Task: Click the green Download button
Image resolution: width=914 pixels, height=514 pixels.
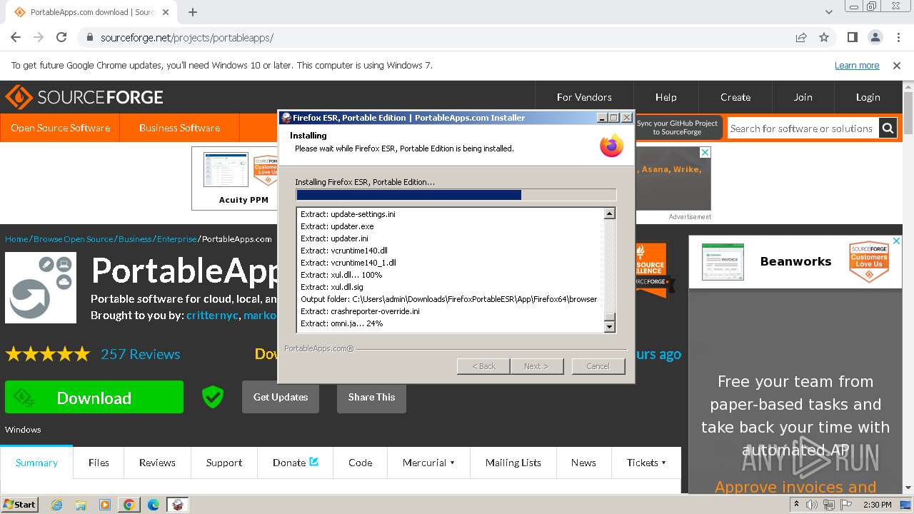Action: point(94,397)
